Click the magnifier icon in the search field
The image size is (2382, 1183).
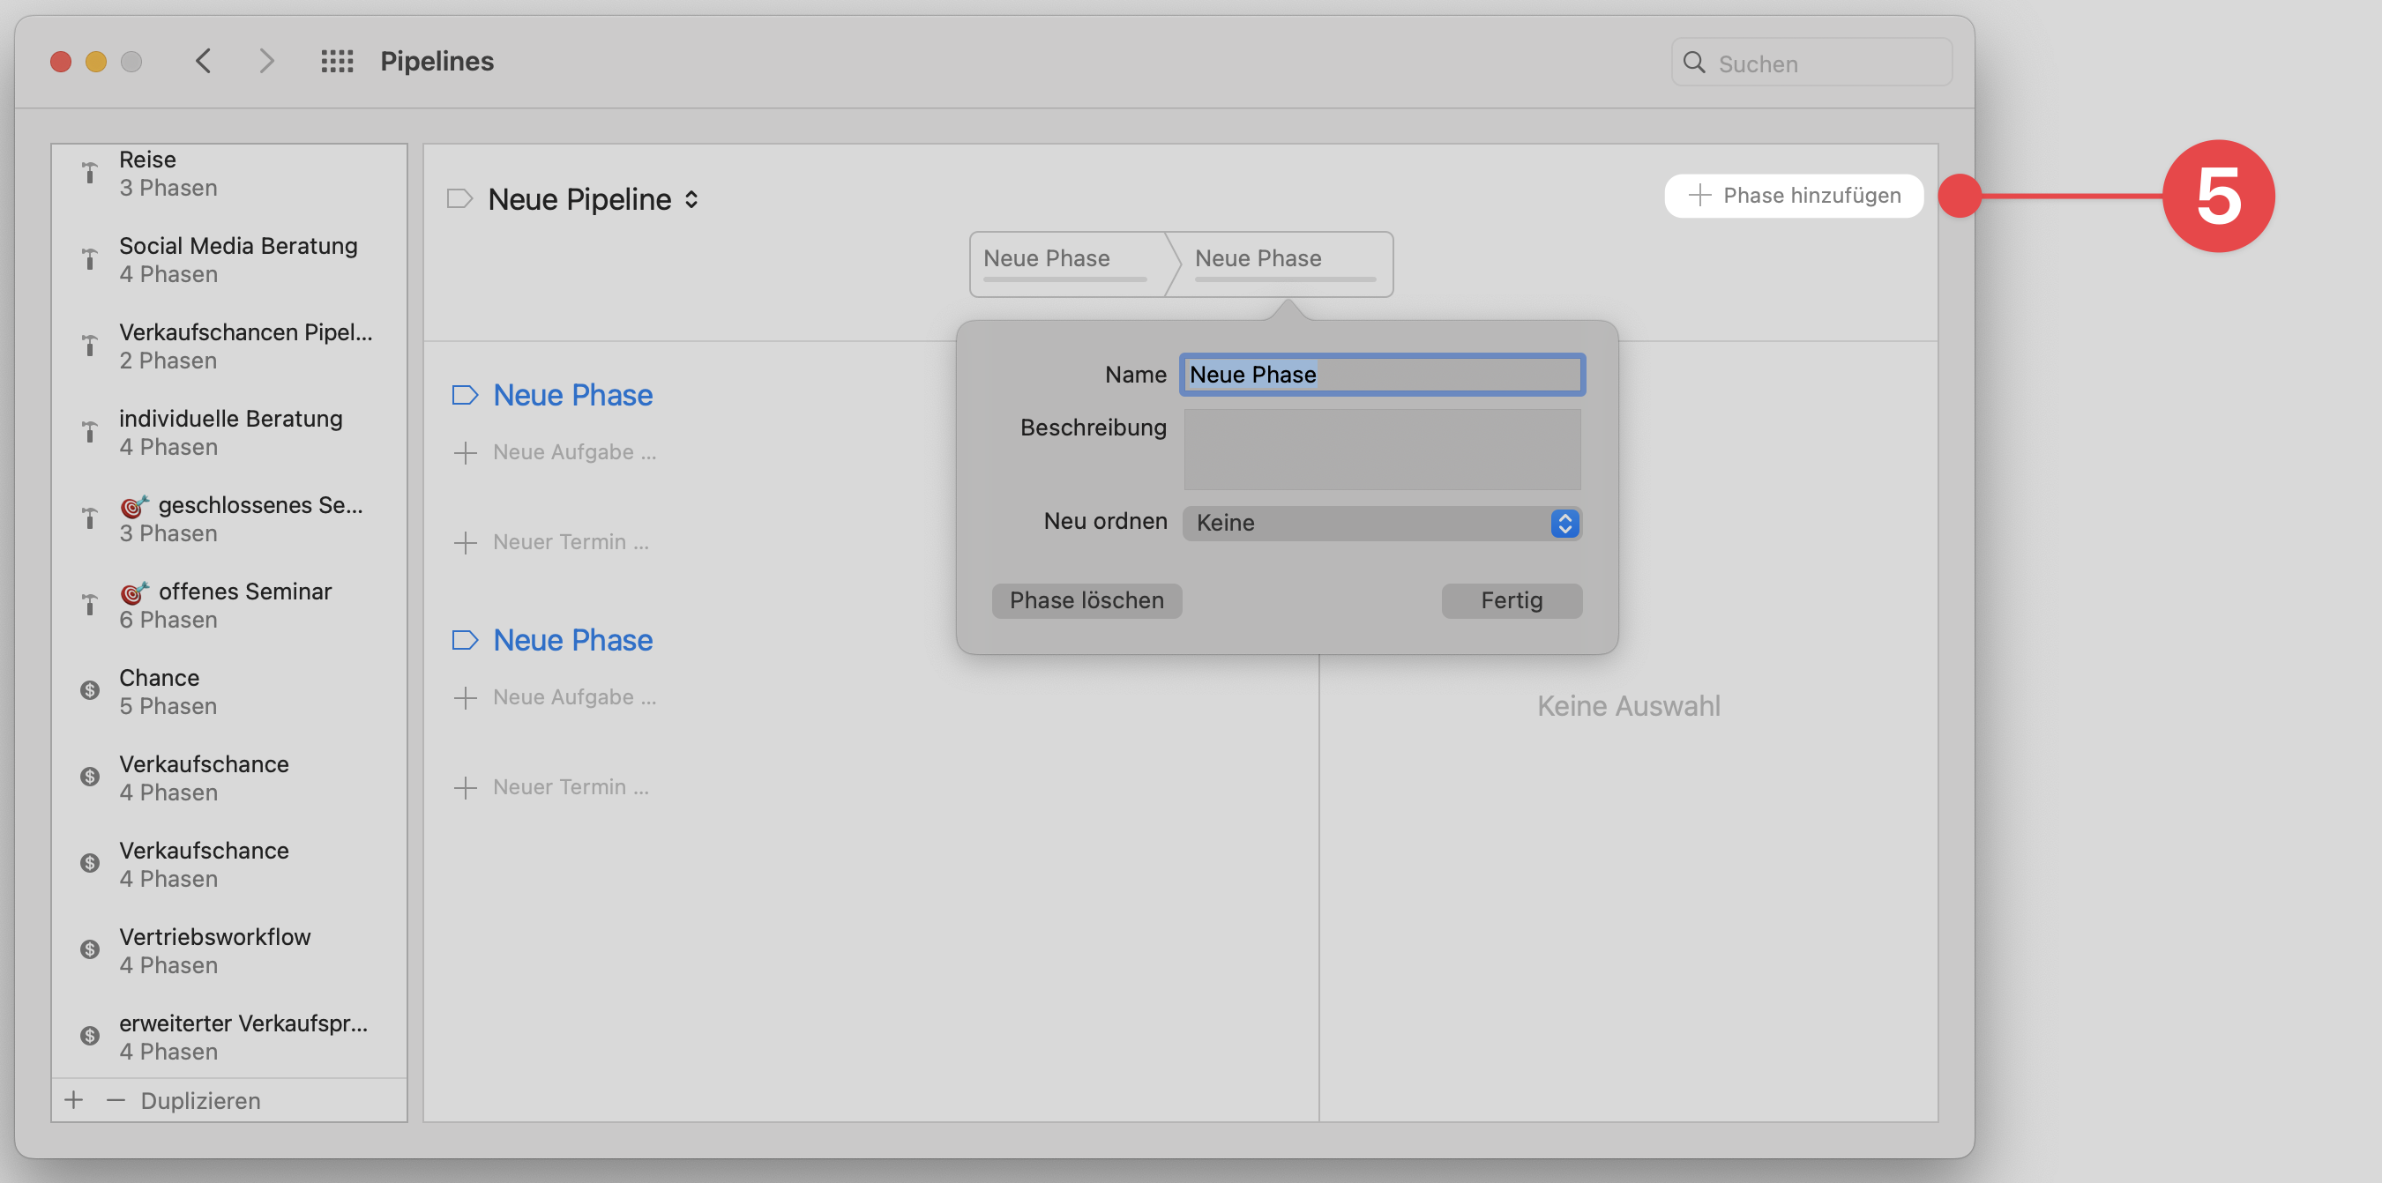[x=1695, y=62]
